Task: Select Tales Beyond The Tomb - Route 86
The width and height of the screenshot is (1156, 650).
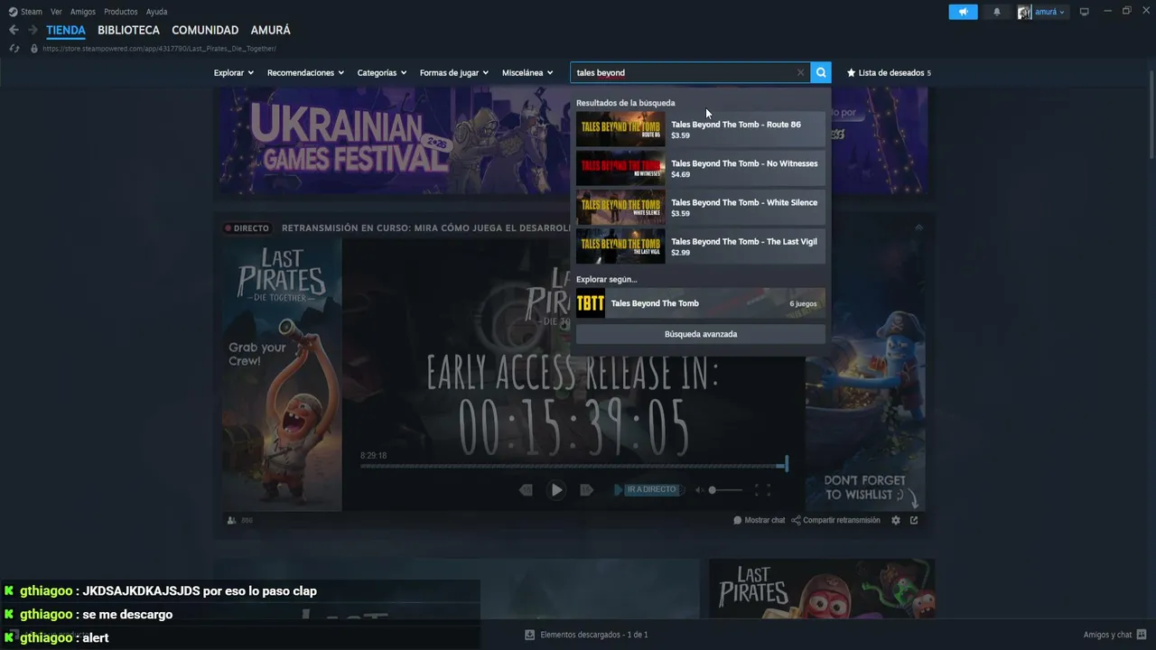Action: click(x=701, y=129)
